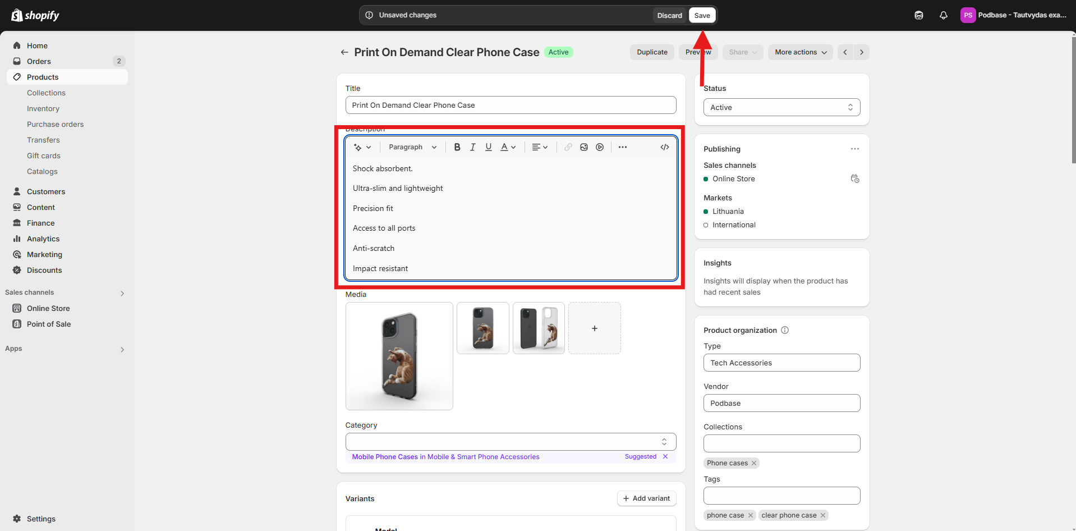Open the text color picker dropdown
The width and height of the screenshot is (1076, 531).
(x=508, y=147)
